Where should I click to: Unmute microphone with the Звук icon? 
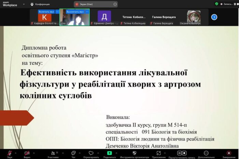click(9, 153)
